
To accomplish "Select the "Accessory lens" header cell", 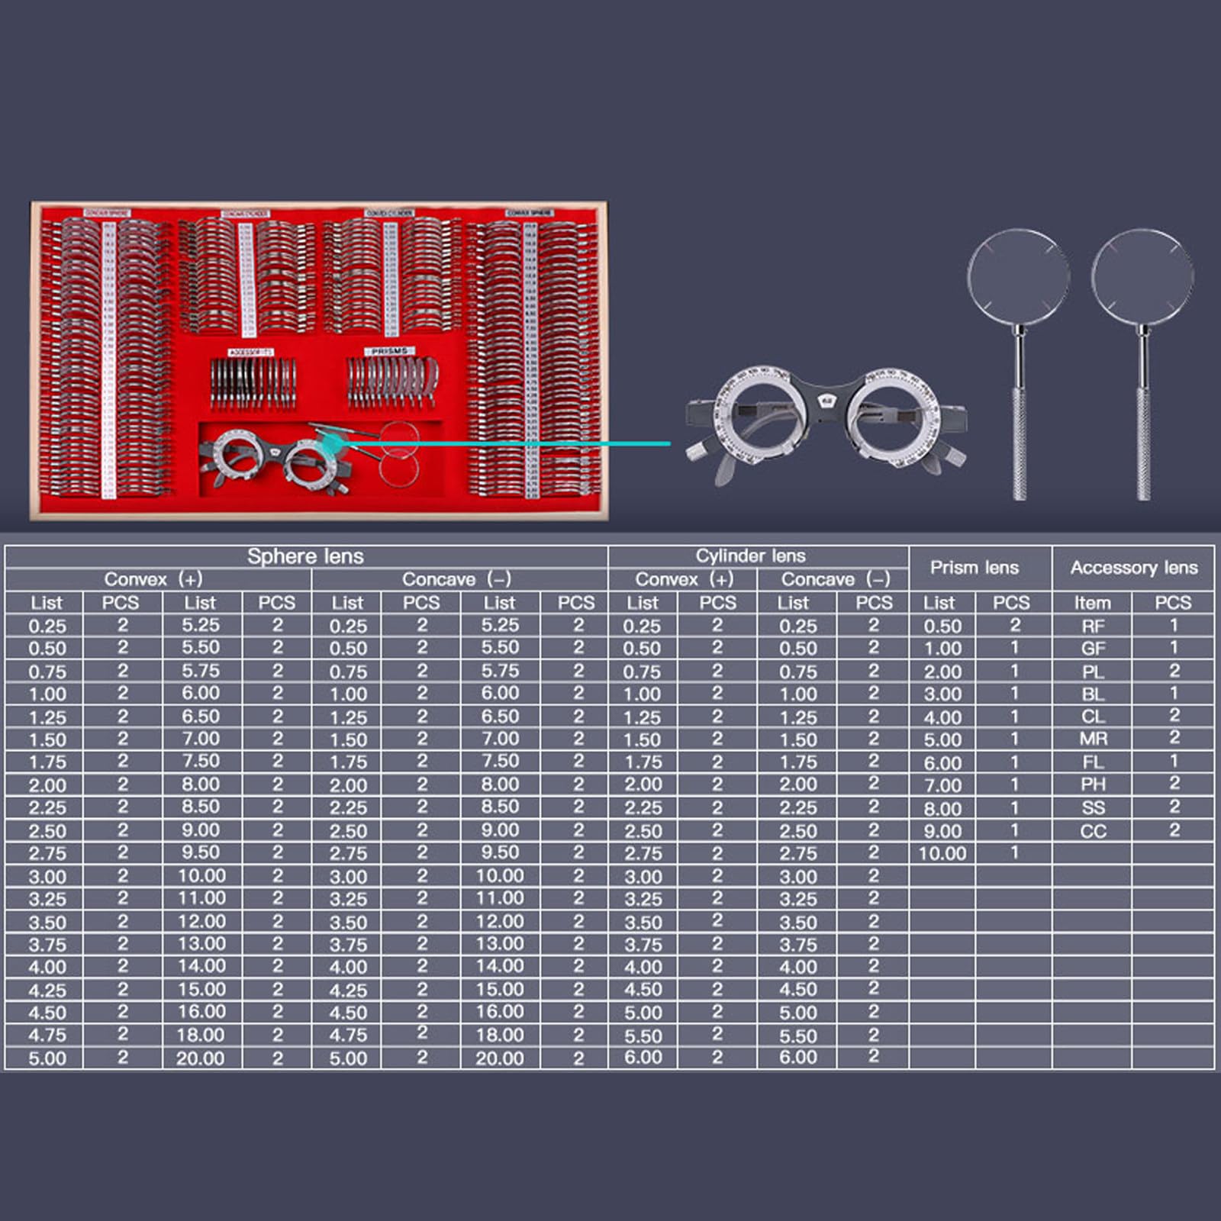I will [1134, 567].
